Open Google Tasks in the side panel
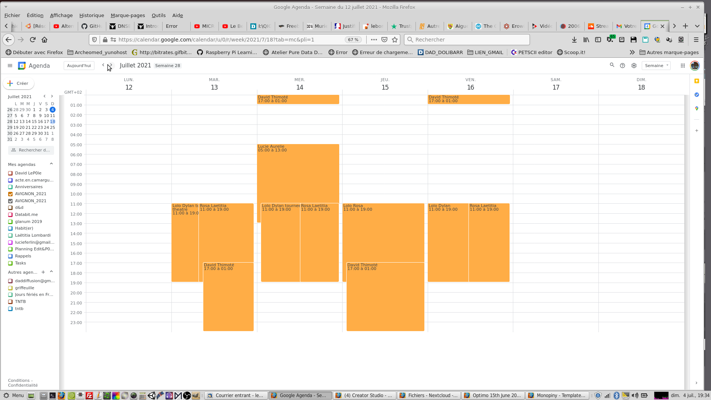The height and width of the screenshot is (400, 711). [697, 95]
